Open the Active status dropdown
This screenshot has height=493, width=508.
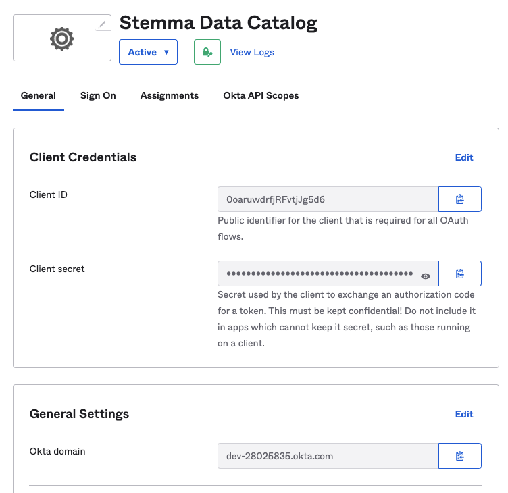(x=148, y=52)
